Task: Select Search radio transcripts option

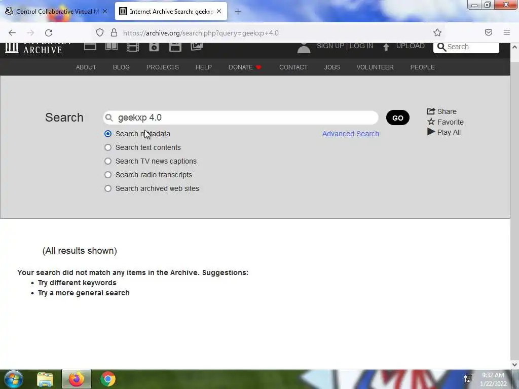Action: click(x=108, y=175)
